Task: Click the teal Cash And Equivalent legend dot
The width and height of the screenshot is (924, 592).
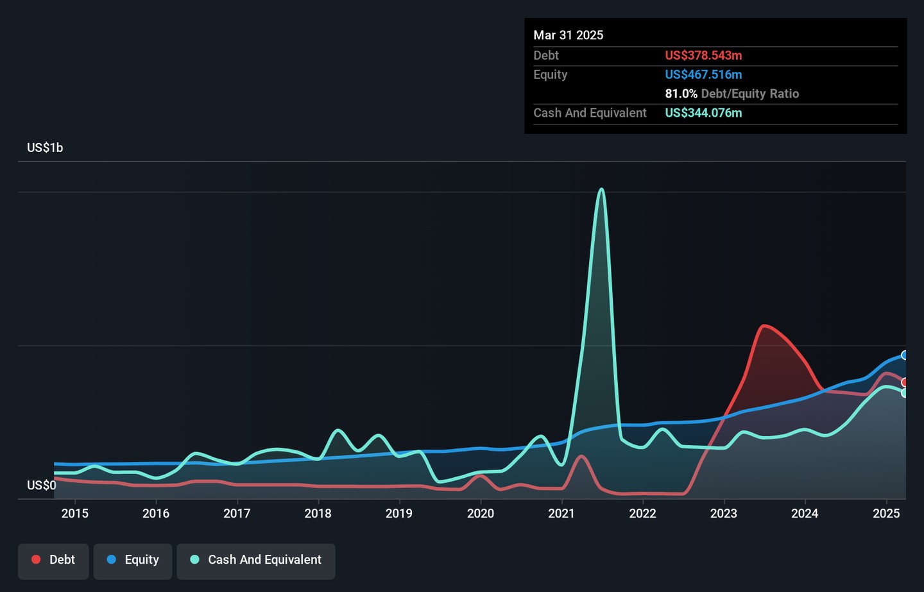Action: [195, 559]
